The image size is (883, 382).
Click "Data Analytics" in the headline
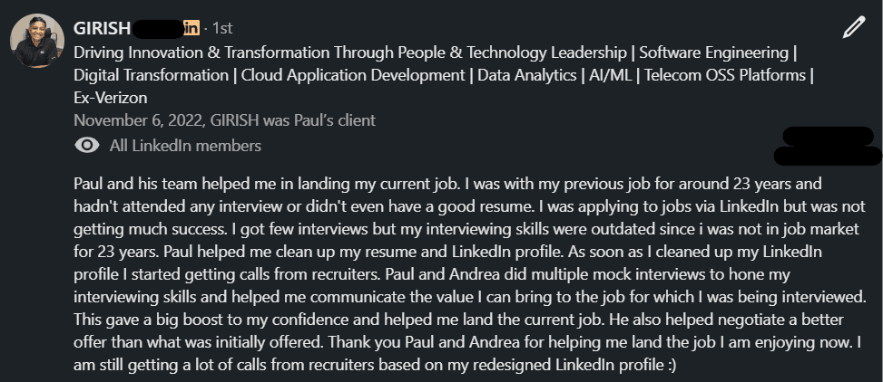(525, 75)
